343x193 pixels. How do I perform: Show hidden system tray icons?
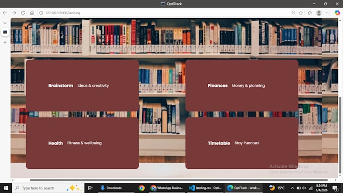coord(292,188)
